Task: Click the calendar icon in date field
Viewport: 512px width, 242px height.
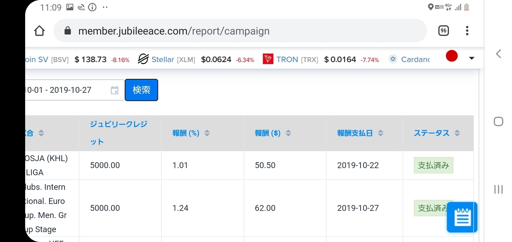Action: 114,90
